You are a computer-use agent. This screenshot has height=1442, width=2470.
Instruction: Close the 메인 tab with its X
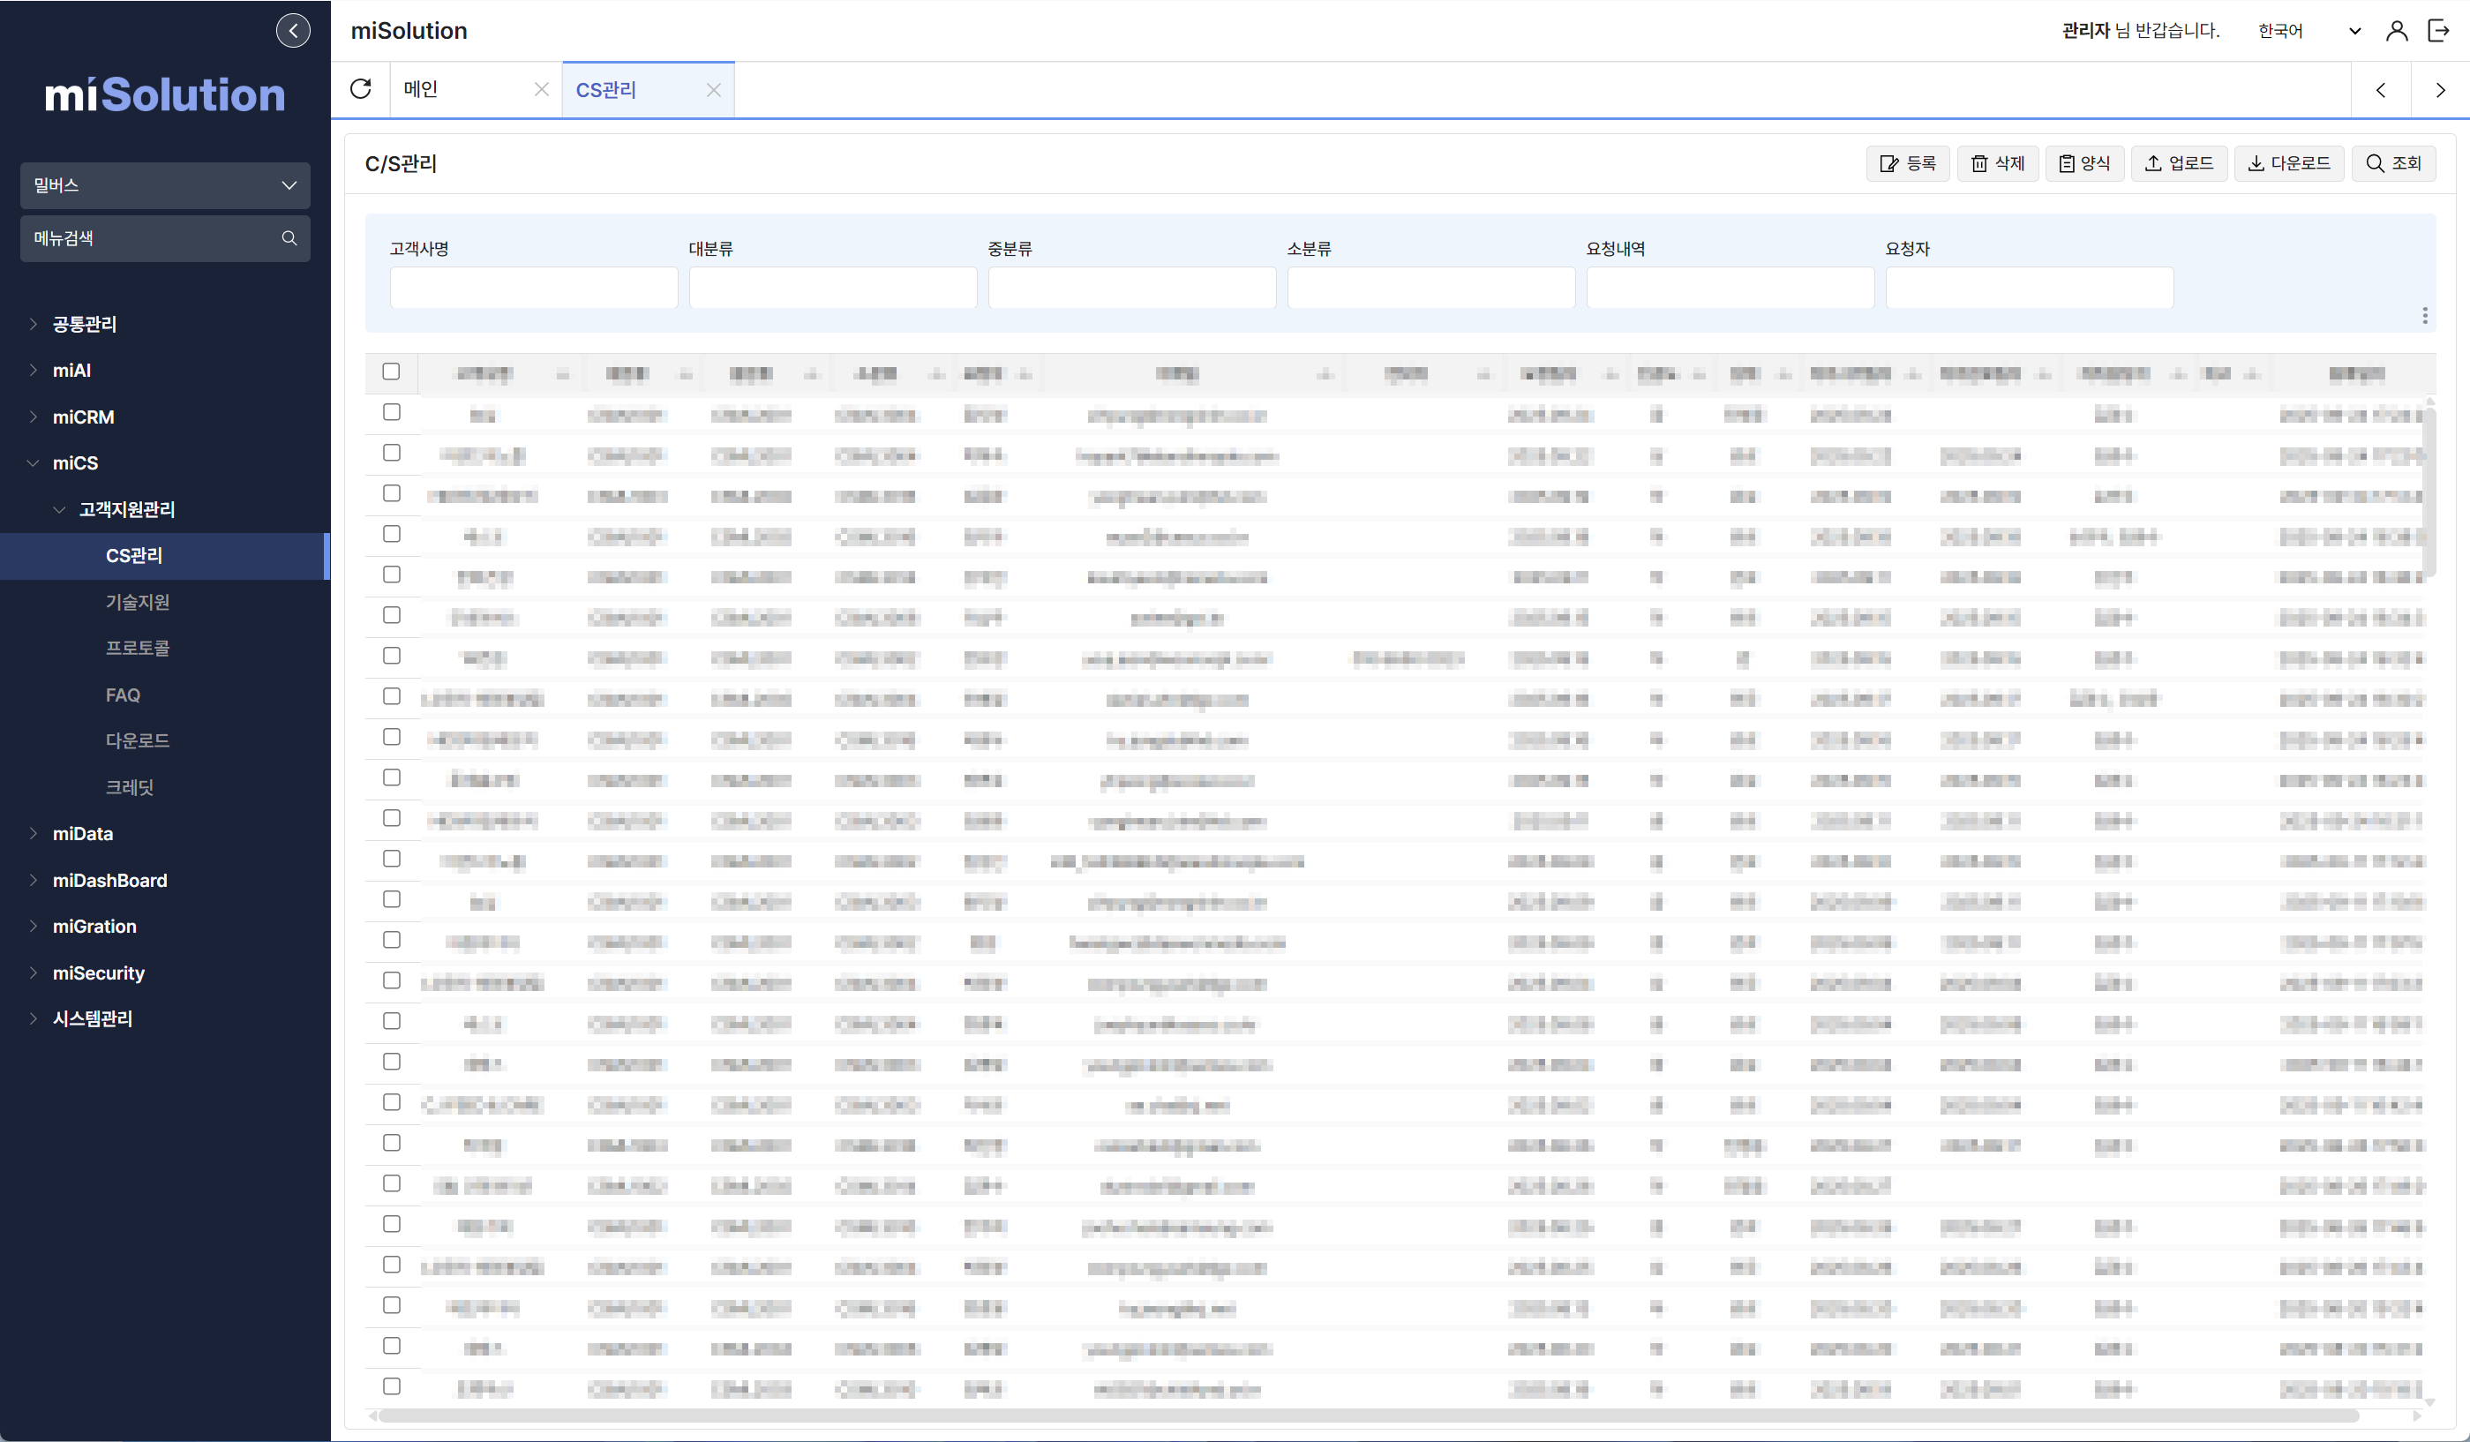coord(541,89)
